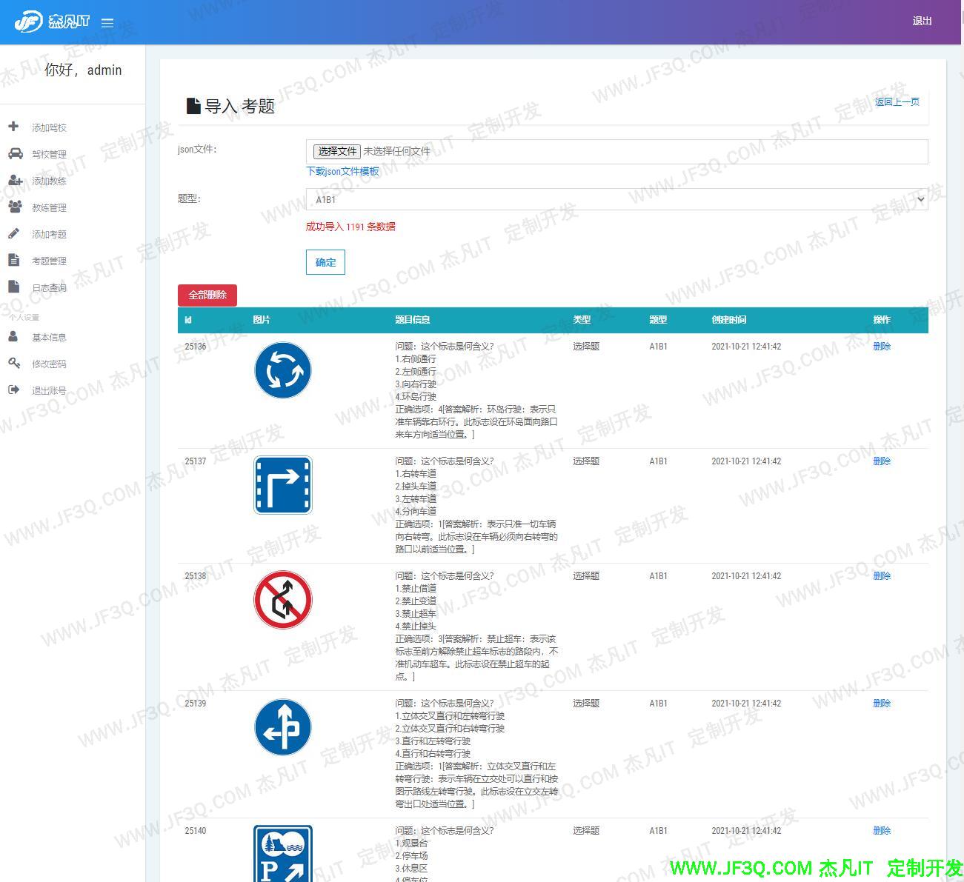This screenshot has width=964, height=882.
Task: Open 基本信息 in the sidebar
Action: 49,337
